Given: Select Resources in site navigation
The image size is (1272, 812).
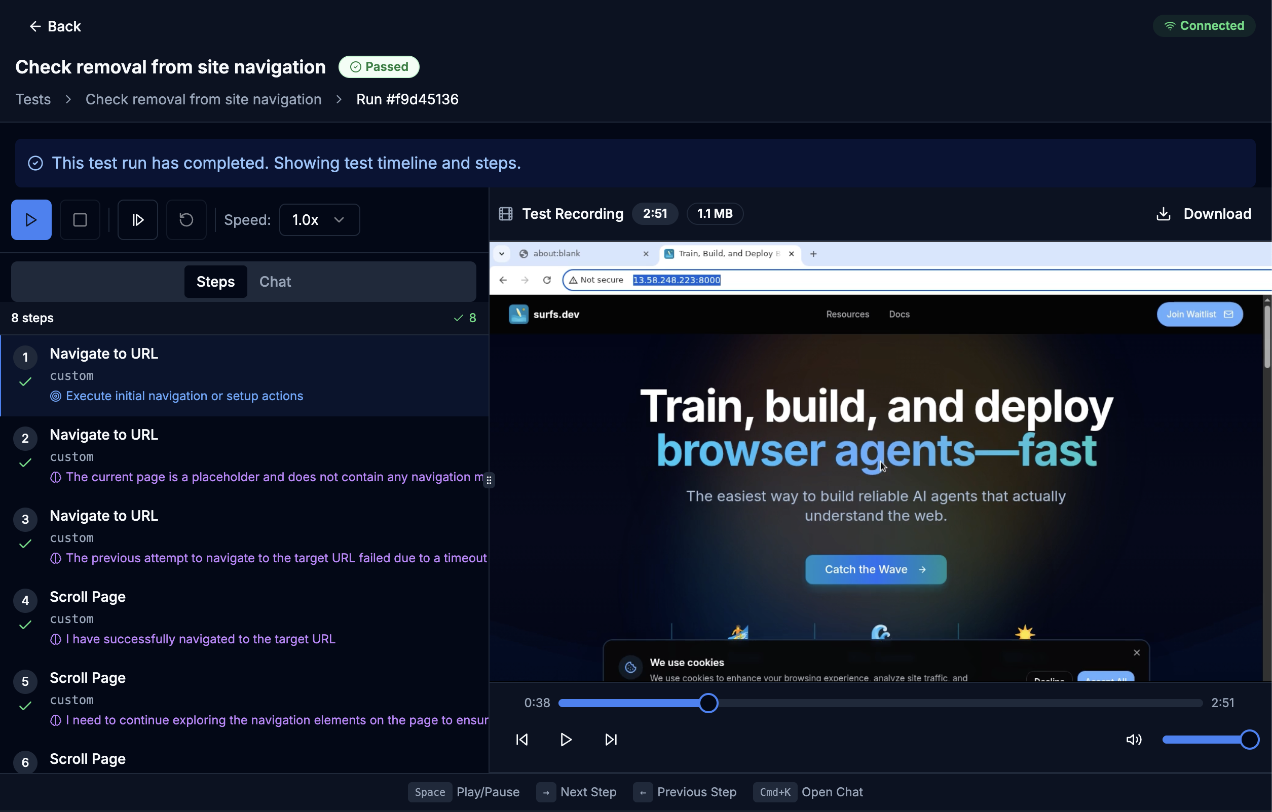Looking at the screenshot, I should coord(847,314).
